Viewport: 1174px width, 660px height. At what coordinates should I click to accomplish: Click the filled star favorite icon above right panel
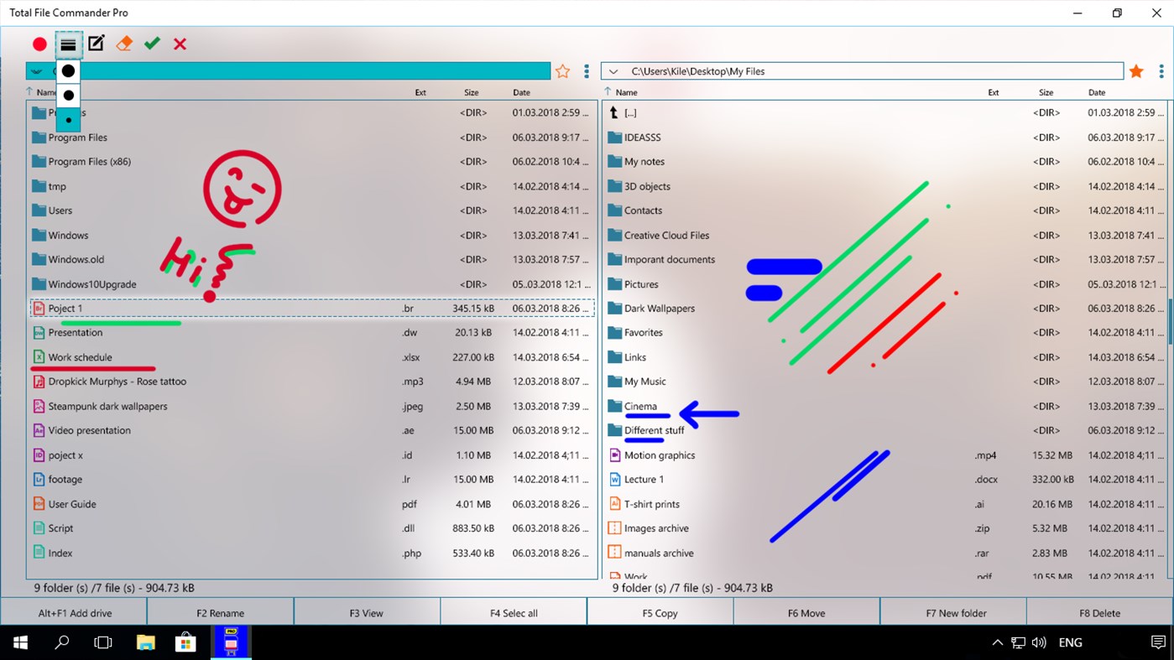1136,71
